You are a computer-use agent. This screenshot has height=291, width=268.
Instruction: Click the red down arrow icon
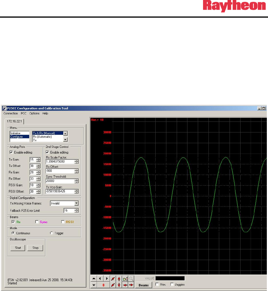119,285
